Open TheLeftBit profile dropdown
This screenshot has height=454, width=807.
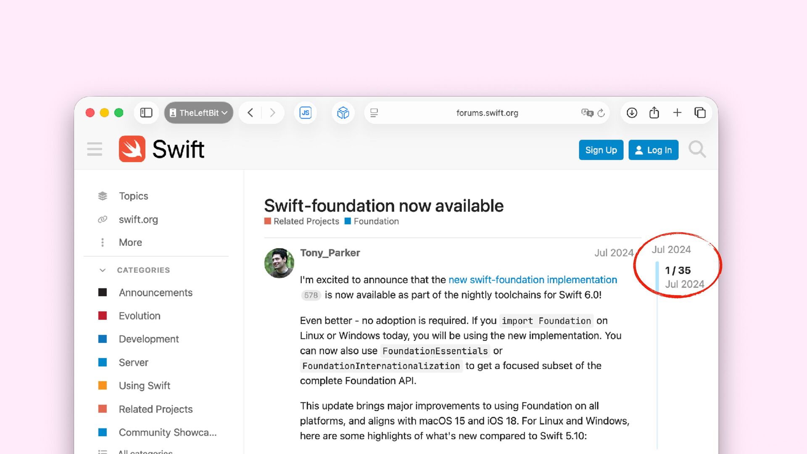coord(198,113)
